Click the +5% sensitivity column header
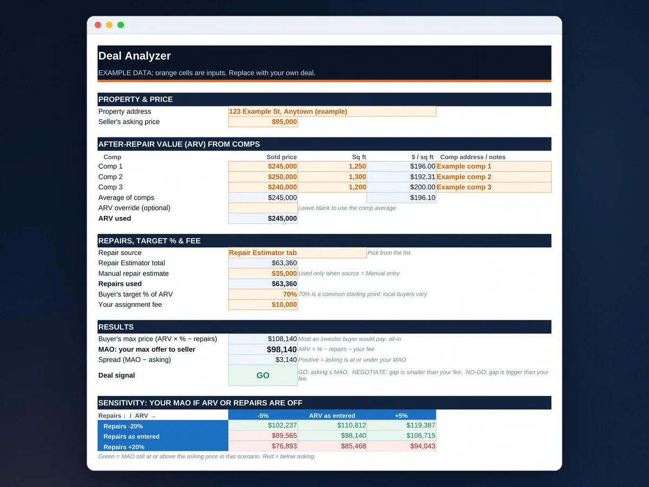 tap(401, 416)
